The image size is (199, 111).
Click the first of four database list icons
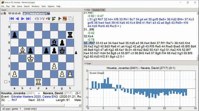coord(10,13)
